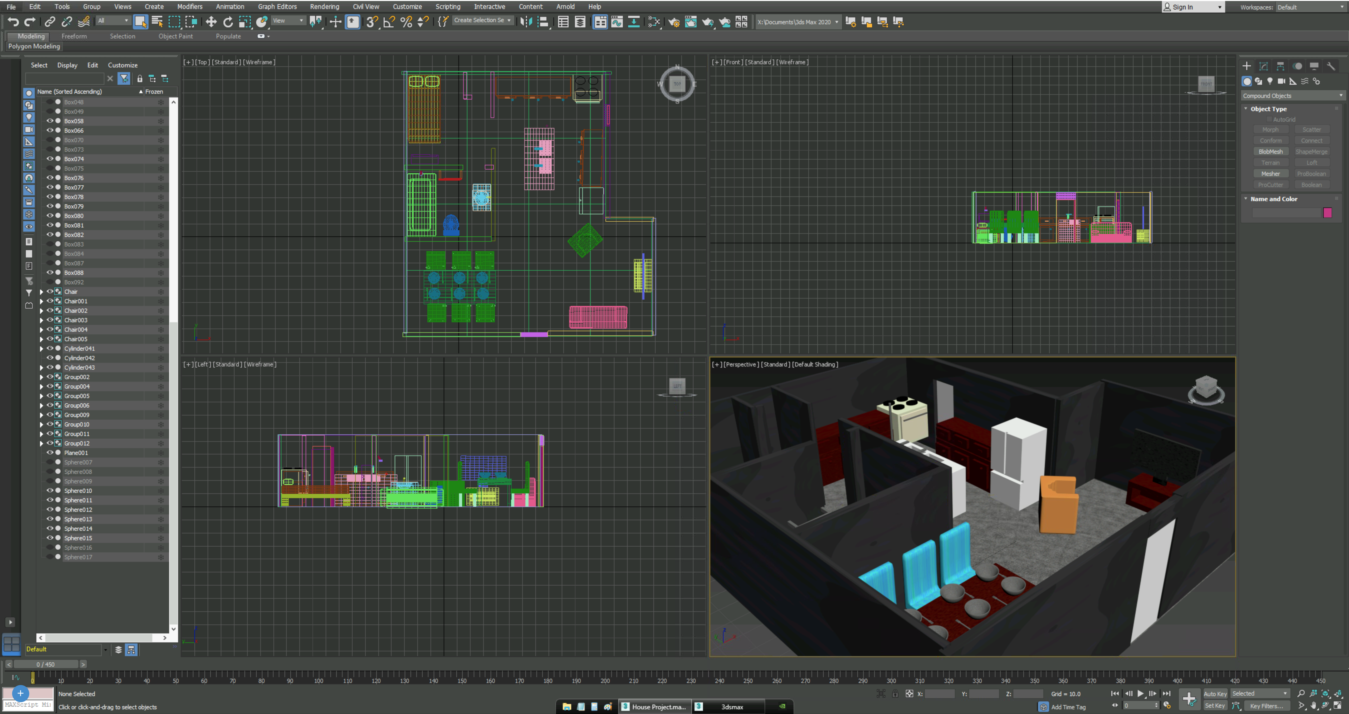This screenshot has height=714, width=1349.
Task: Toggle the Percent Snap icon
Action: [x=406, y=22]
